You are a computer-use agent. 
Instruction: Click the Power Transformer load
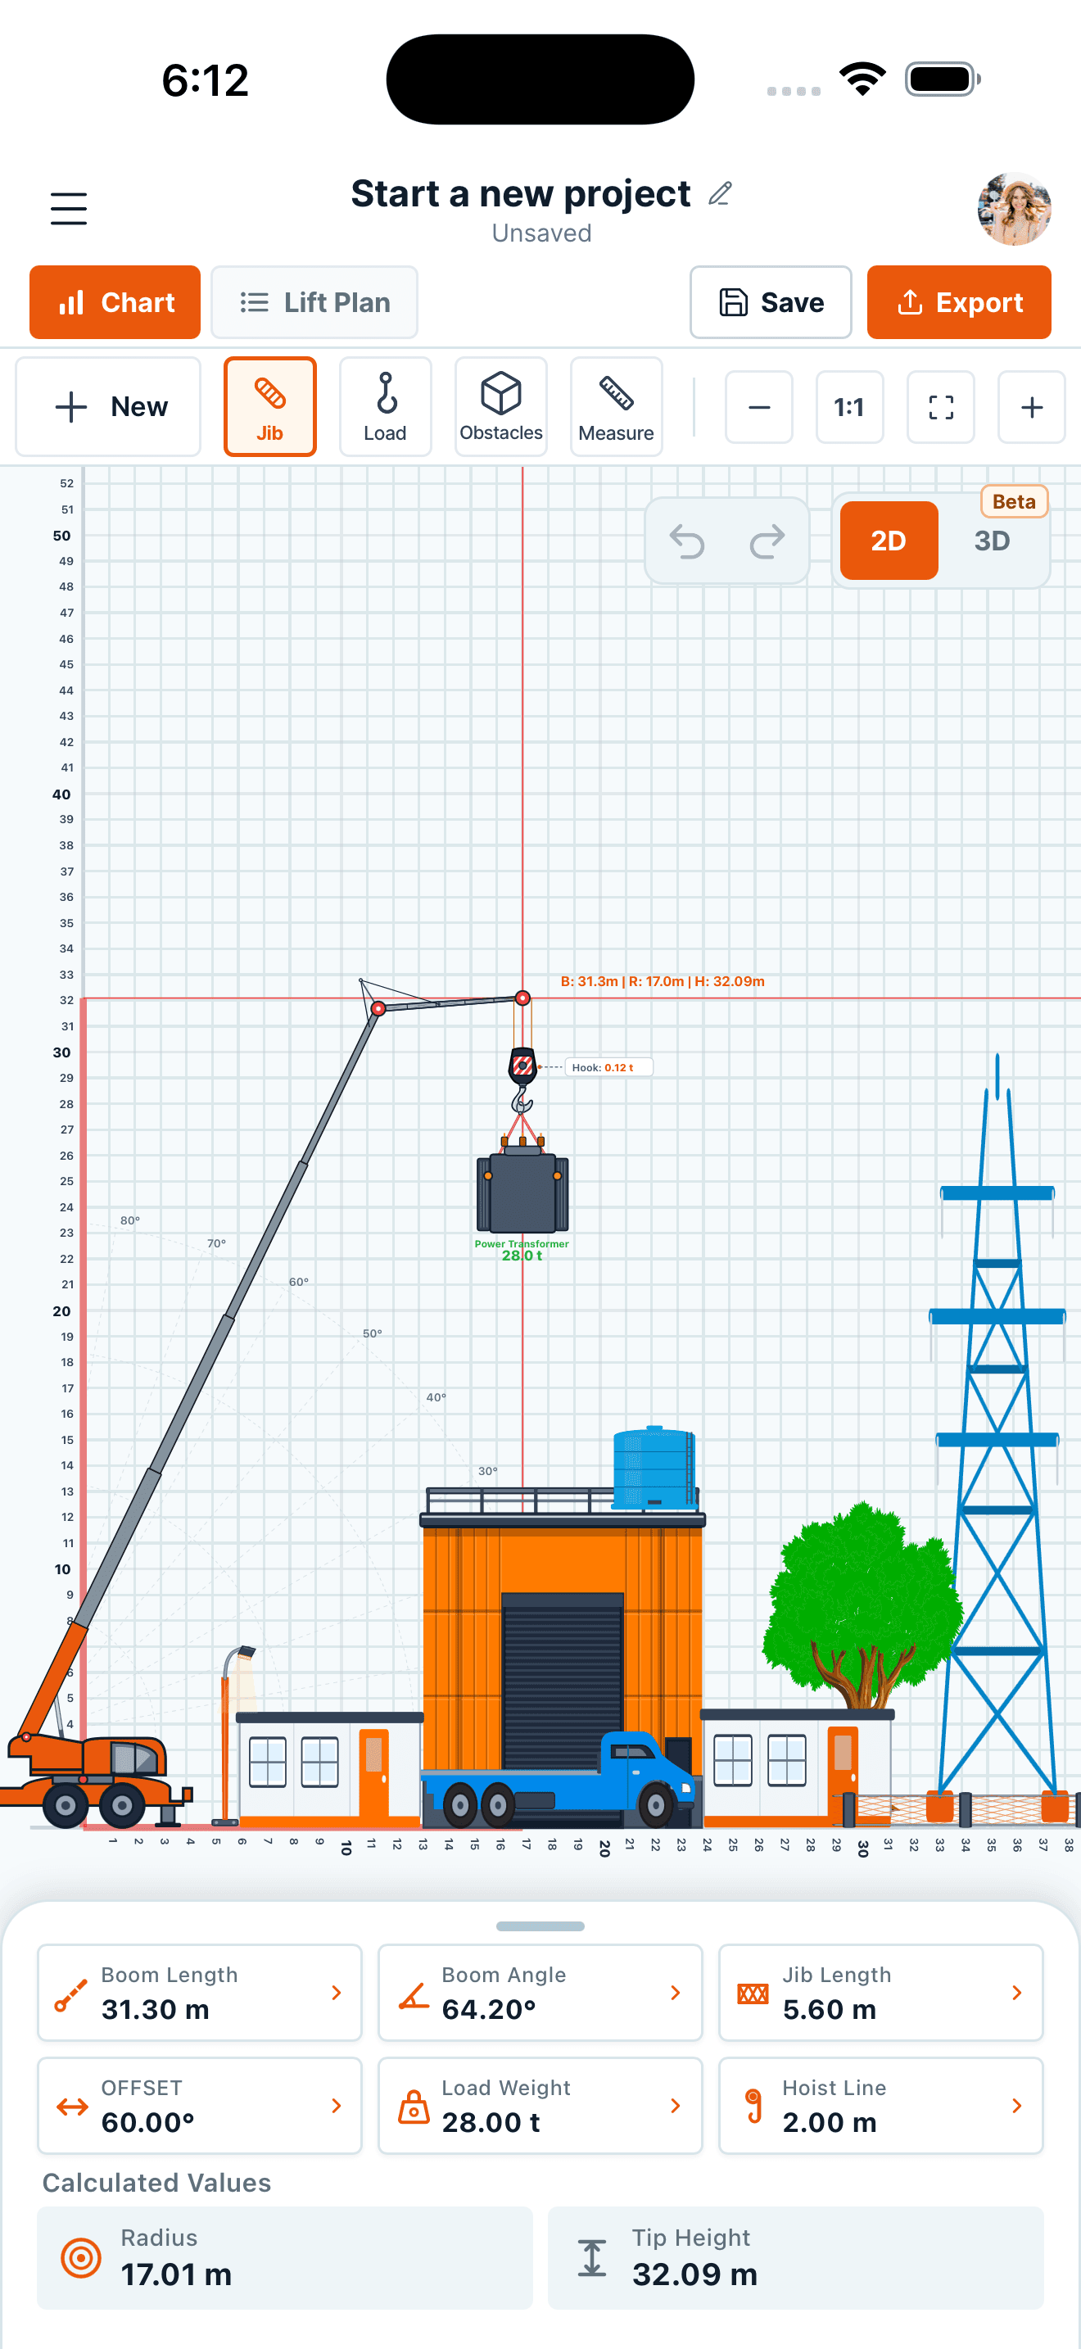(x=522, y=1192)
